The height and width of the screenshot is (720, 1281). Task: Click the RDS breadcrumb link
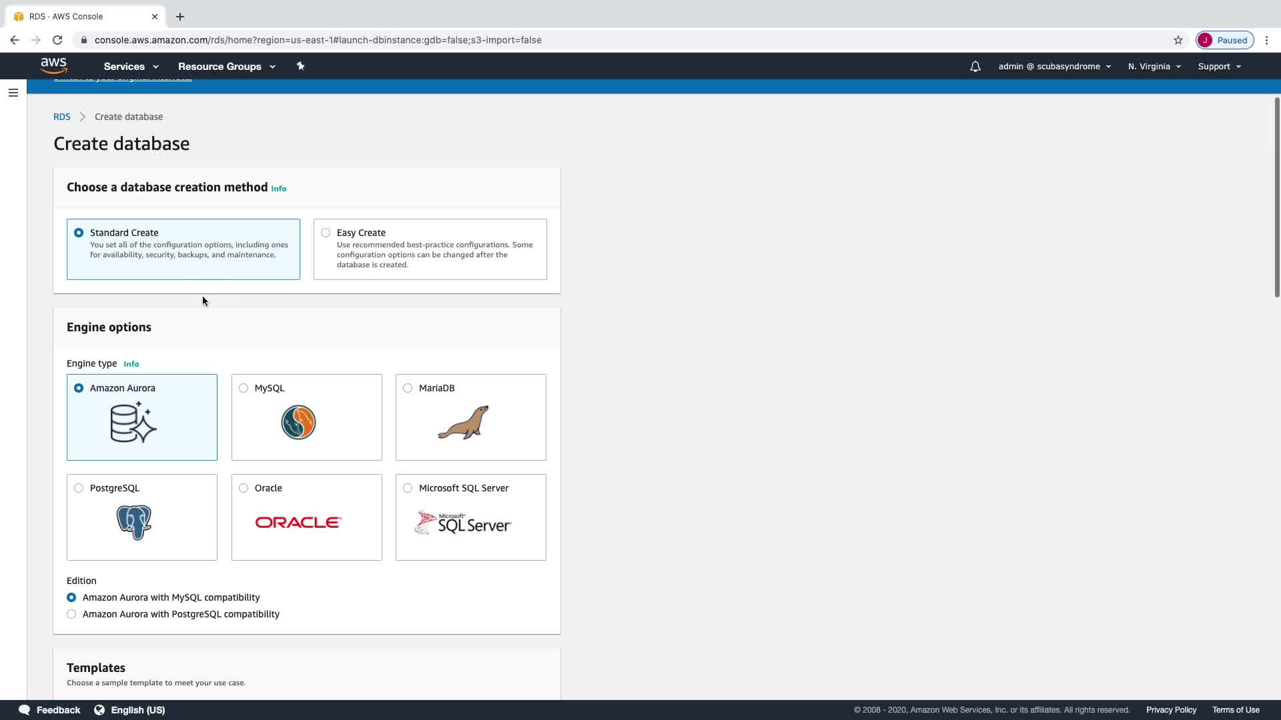click(61, 117)
